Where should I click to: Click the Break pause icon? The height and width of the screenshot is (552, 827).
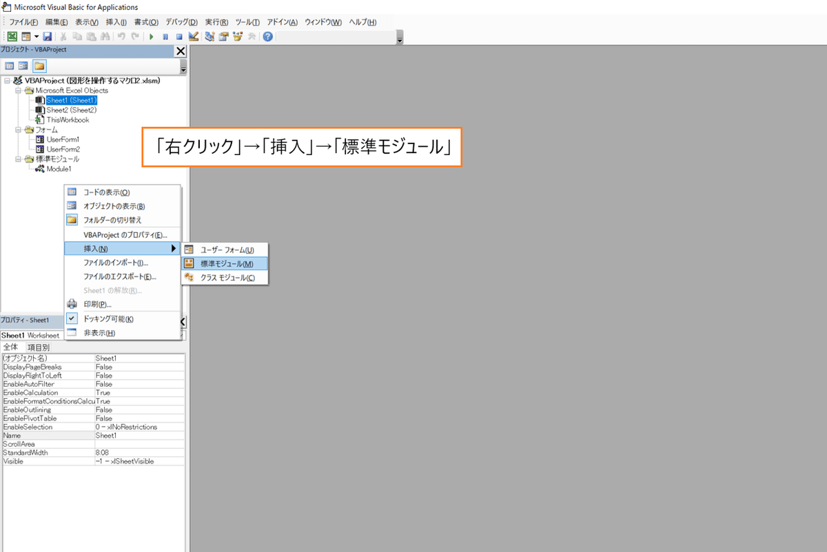(165, 36)
